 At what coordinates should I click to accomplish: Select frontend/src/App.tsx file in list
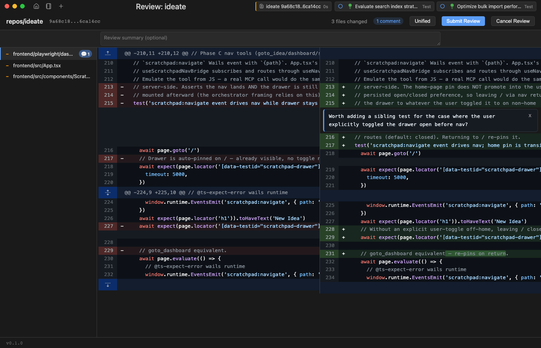point(48,66)
